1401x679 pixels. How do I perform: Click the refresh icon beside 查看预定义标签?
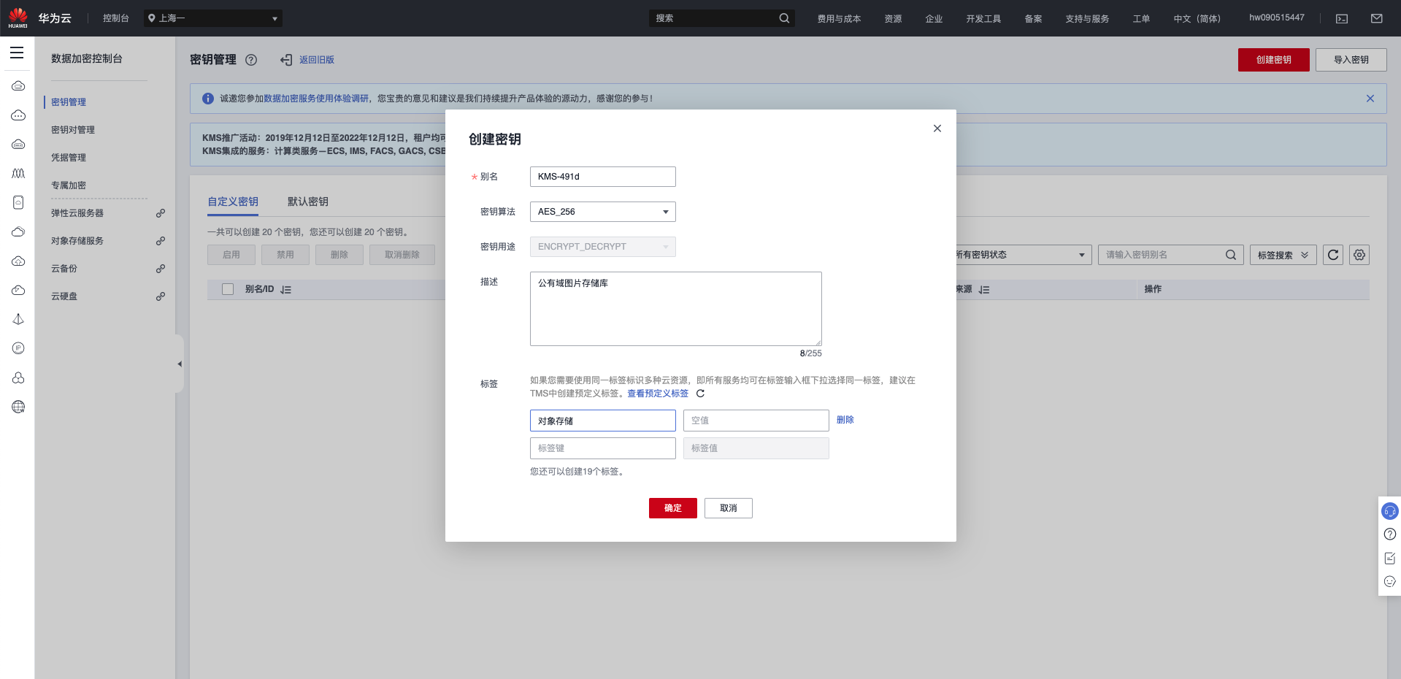[700, 394]
